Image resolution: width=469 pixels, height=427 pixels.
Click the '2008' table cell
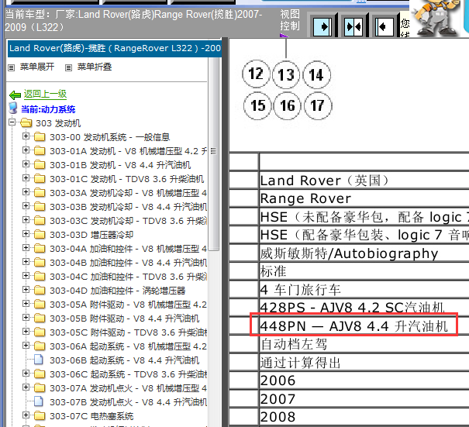364,416
